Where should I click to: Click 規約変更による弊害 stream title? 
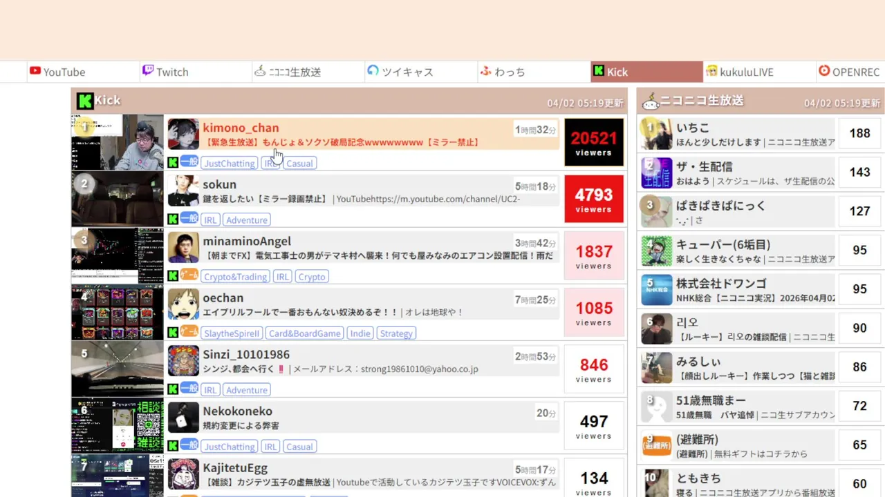(241, 425)
